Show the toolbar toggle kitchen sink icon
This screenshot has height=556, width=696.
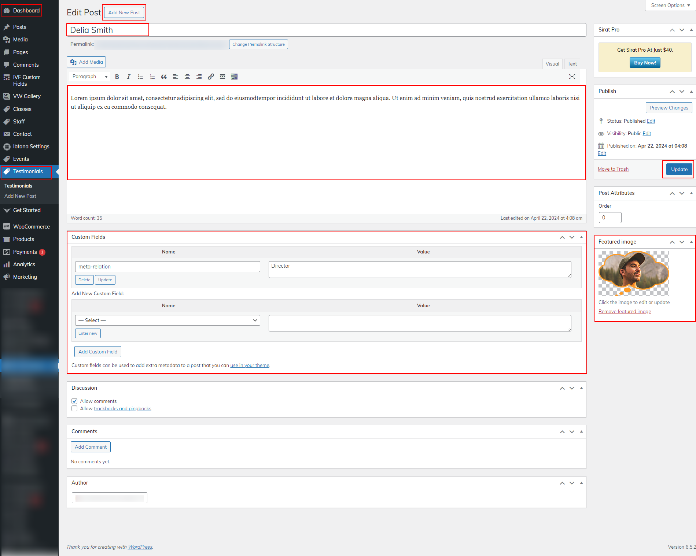(234, 77)
